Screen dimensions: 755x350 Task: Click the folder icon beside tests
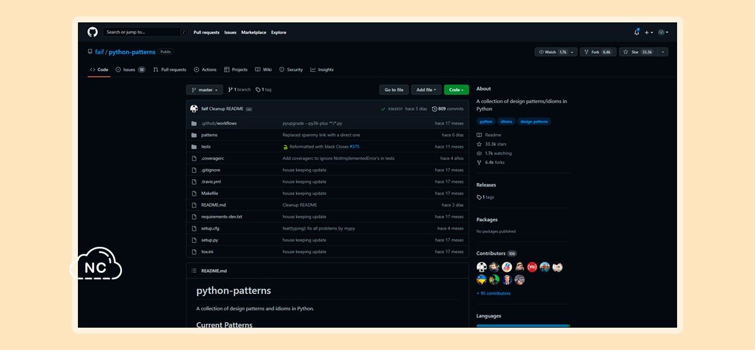[194, 147]
